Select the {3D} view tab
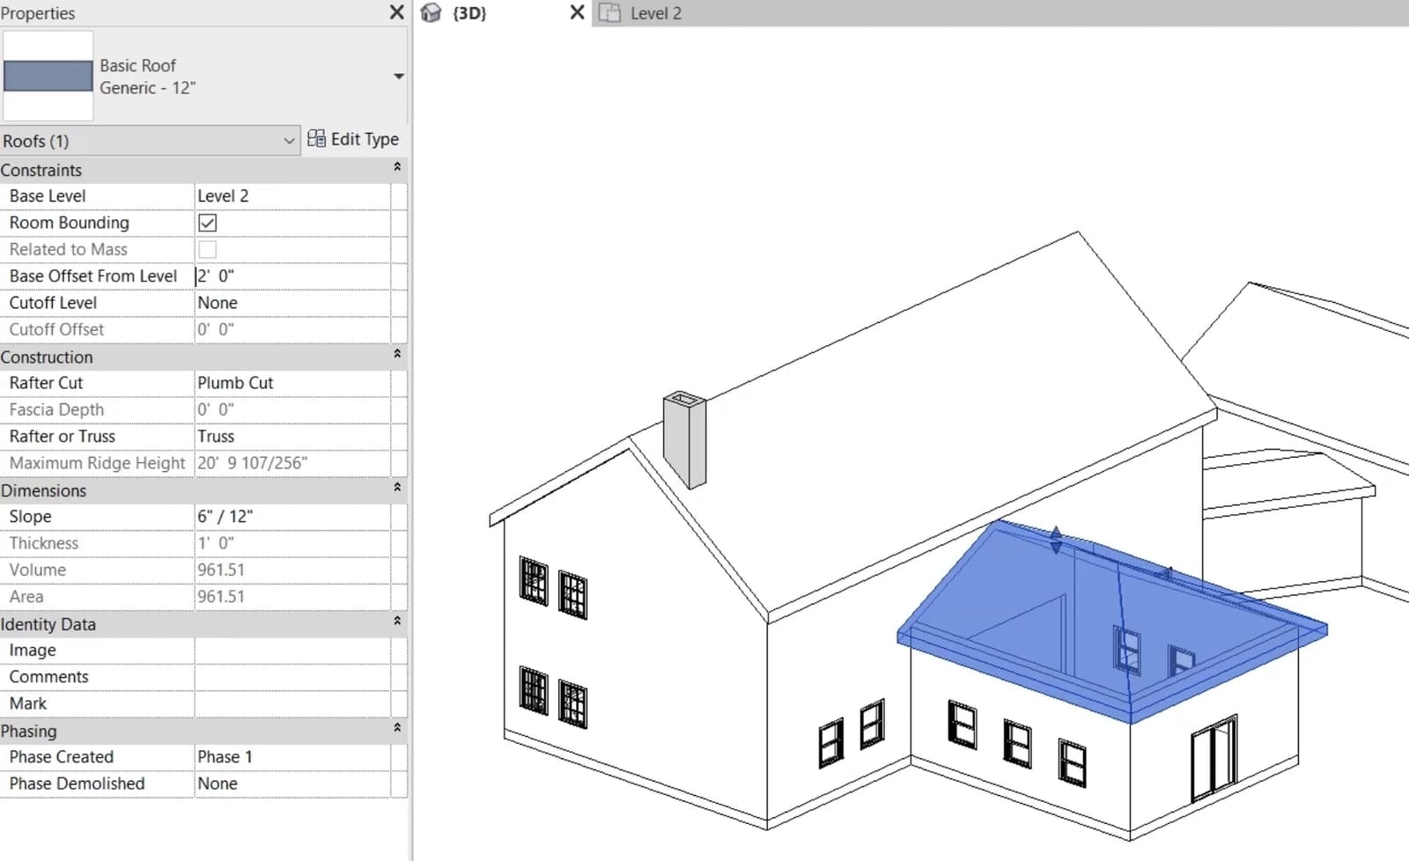Image resolution: width=1409 pixels, height=861 pixels. (469, 13)
